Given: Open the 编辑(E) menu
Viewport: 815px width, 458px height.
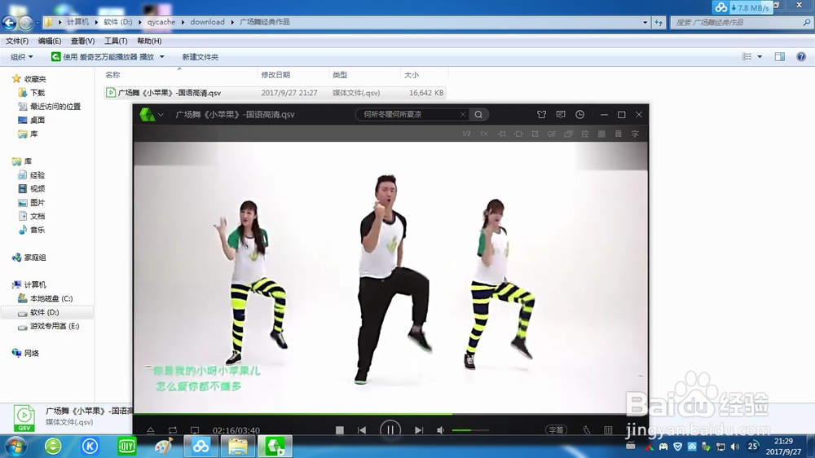Looking at the screenshot, I should tap(50, 41).
